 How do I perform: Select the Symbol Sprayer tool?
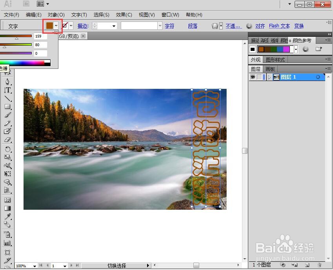[7, 234]
